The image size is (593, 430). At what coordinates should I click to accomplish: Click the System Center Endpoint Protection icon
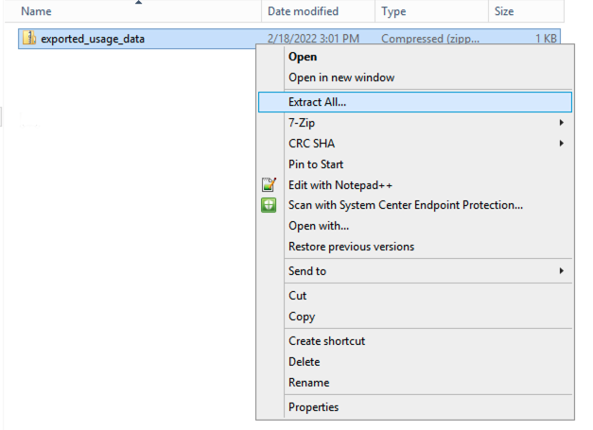point(269,205)
